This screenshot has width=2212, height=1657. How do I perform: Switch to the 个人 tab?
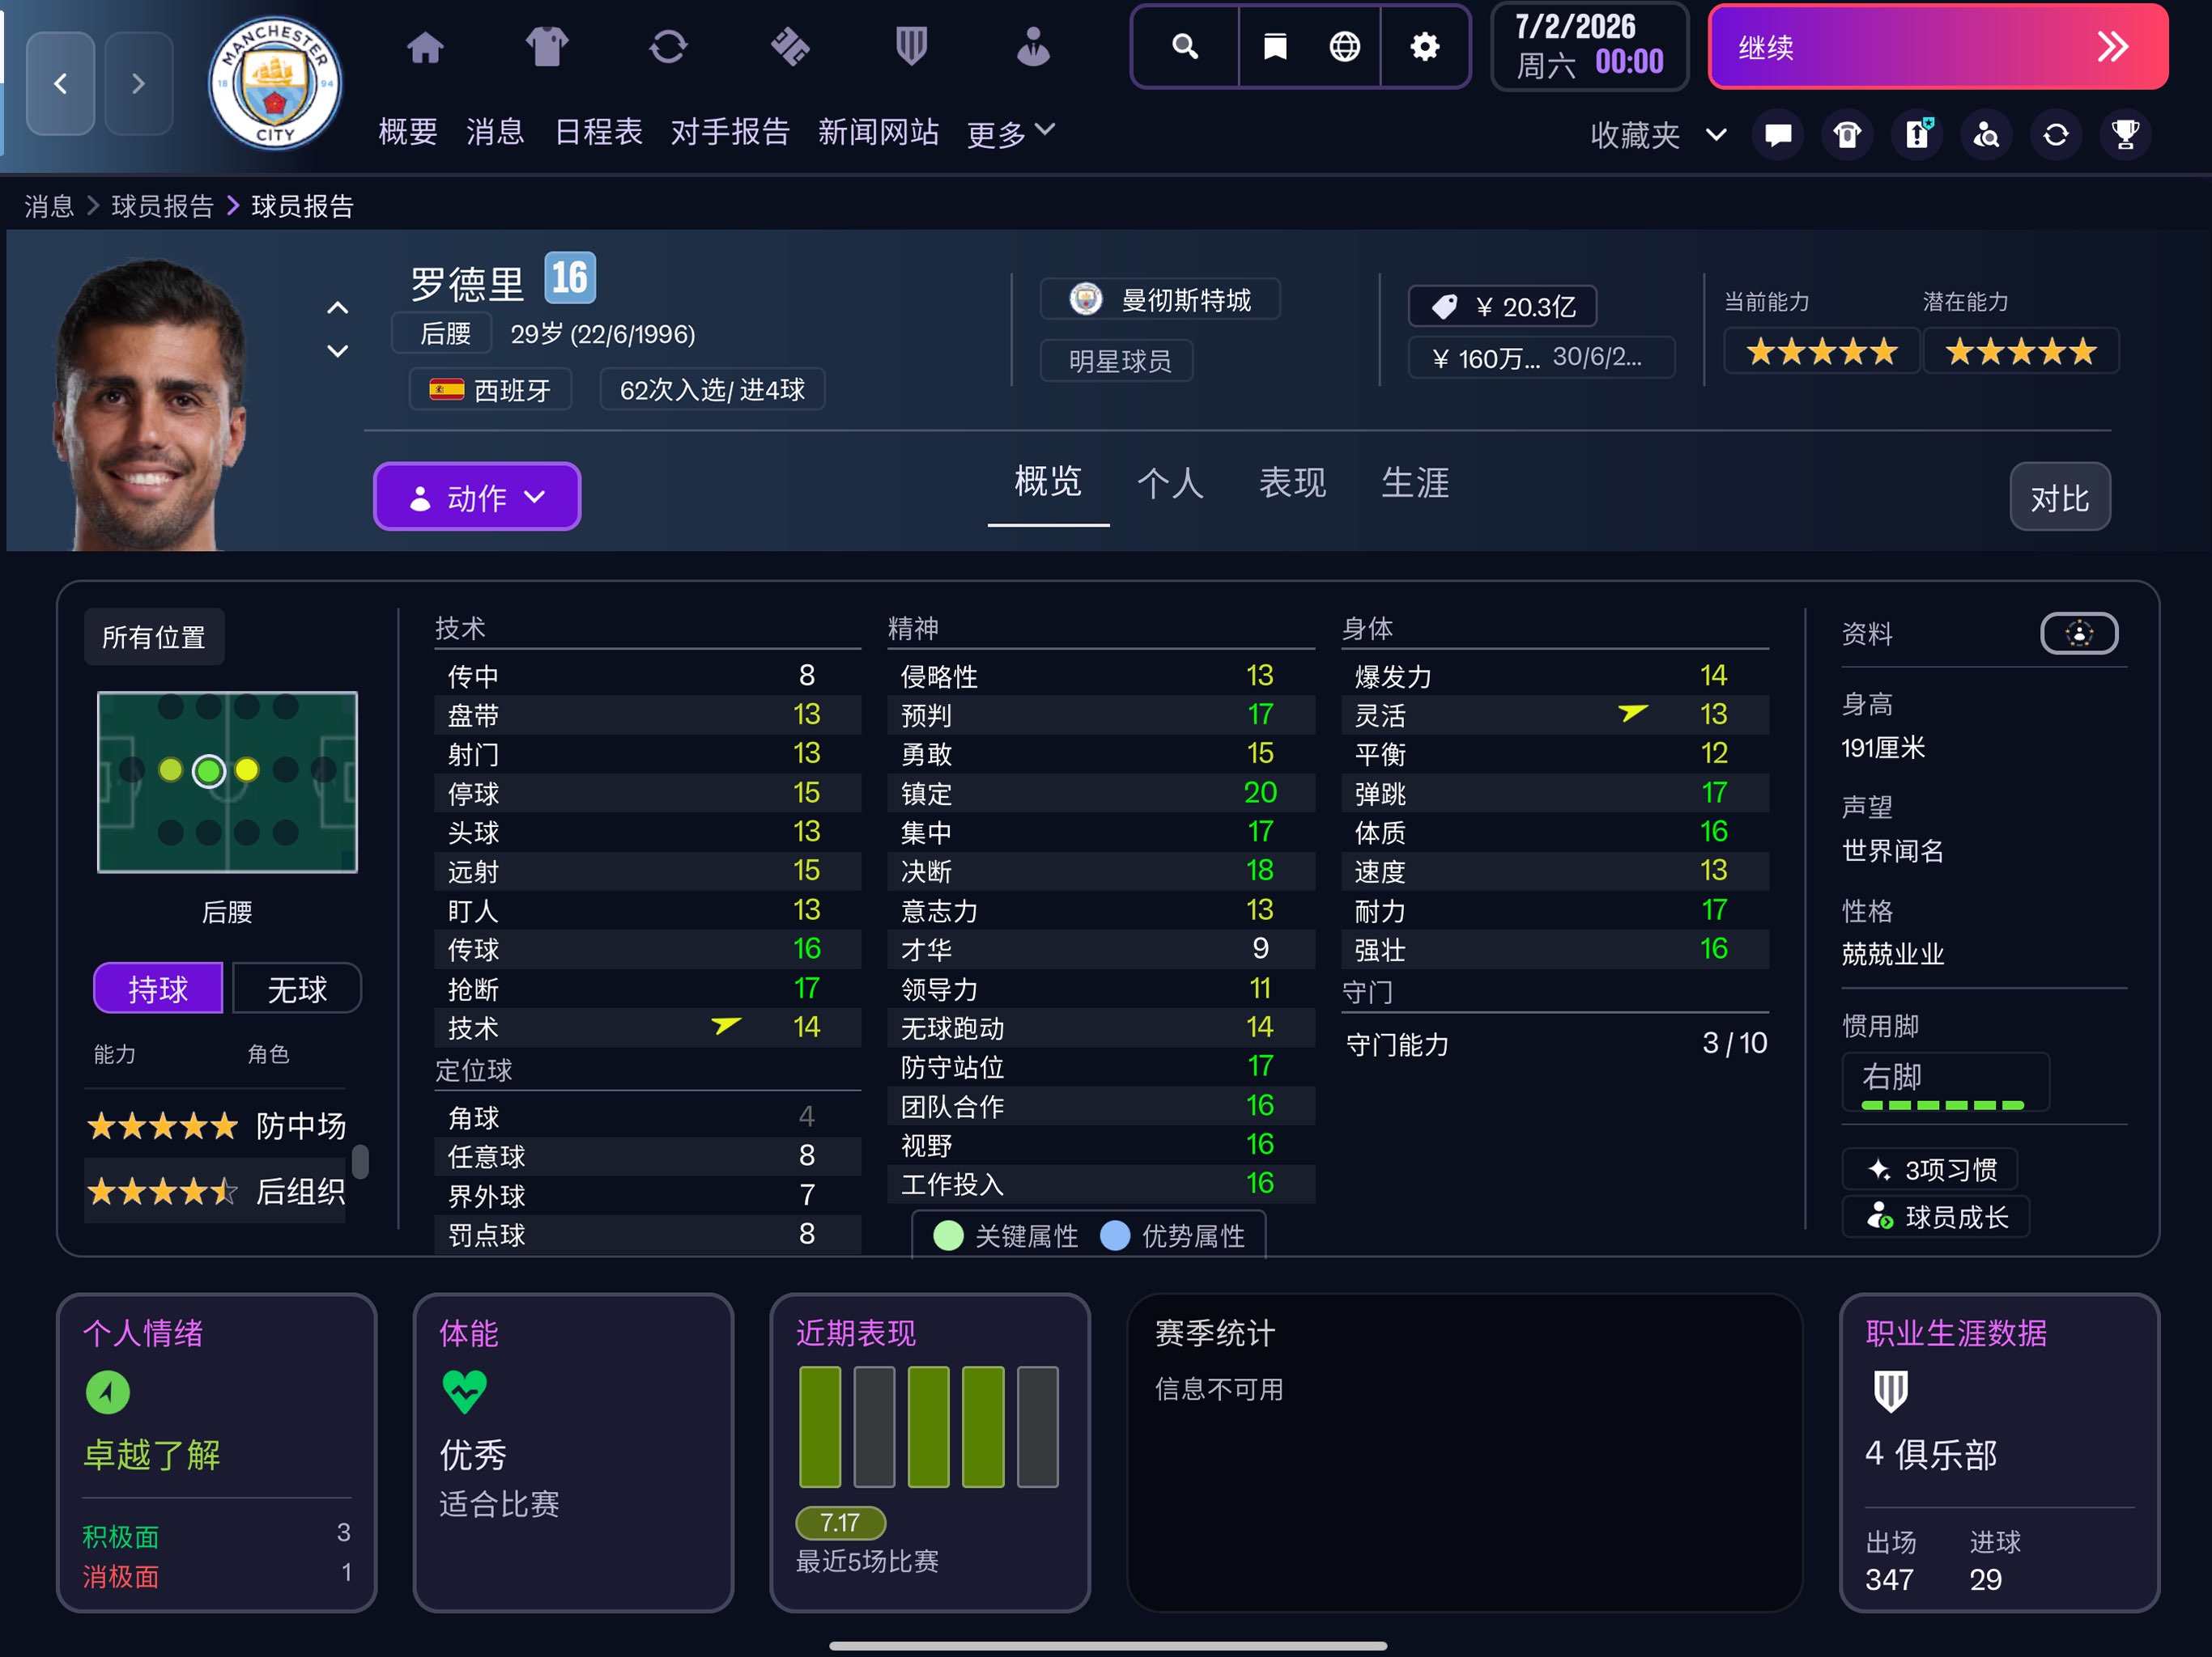tap(1170, 484)
